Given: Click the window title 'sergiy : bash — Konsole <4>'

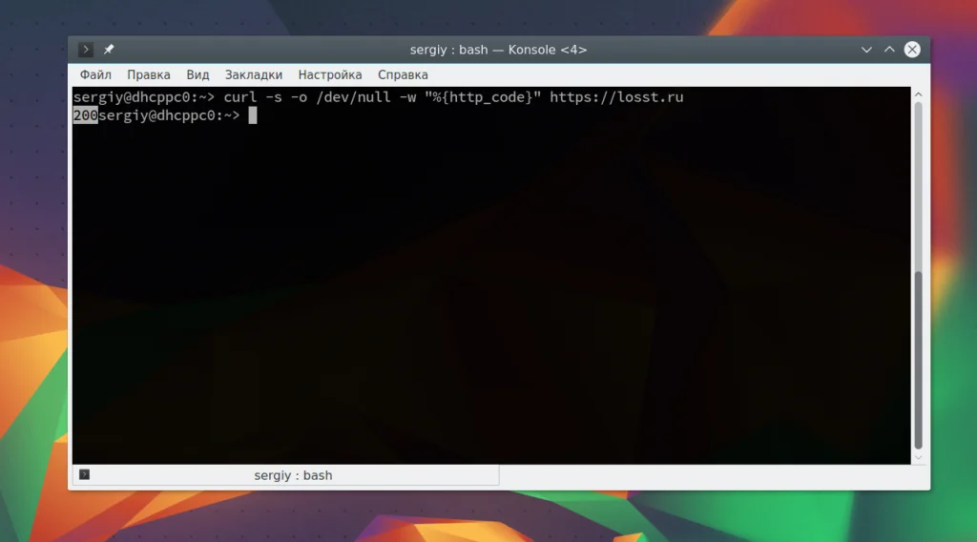Looking at the screenshot, I should click(498, 50).
